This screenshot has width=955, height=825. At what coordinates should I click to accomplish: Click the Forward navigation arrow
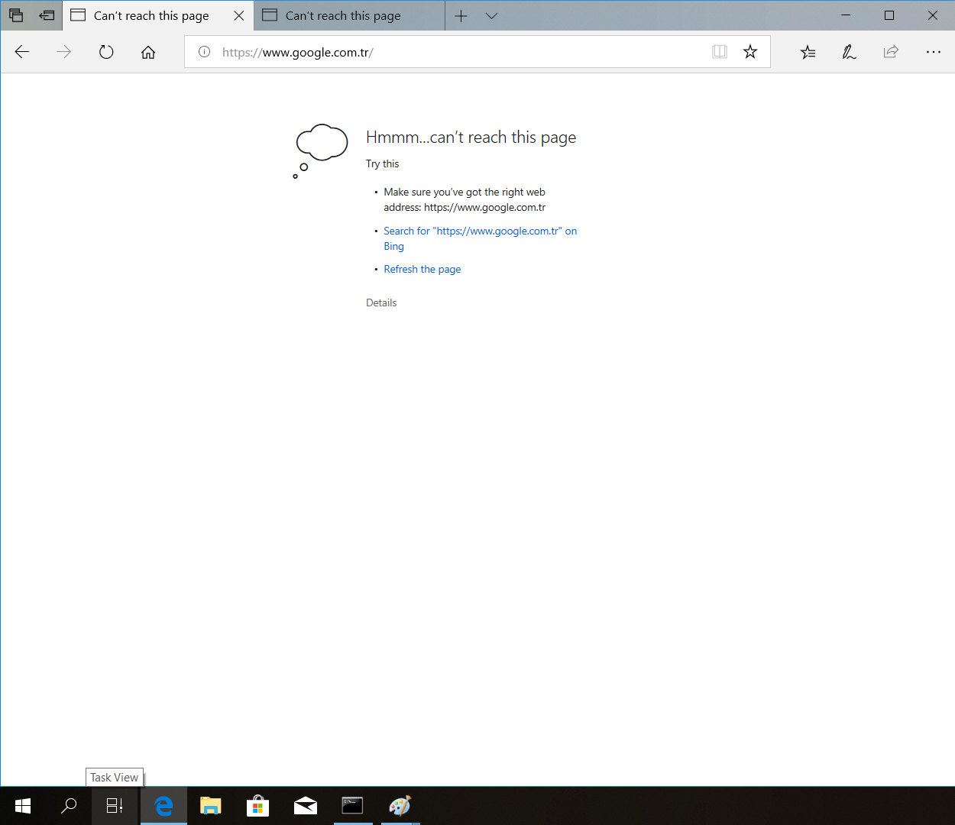[x=64, y=52]
